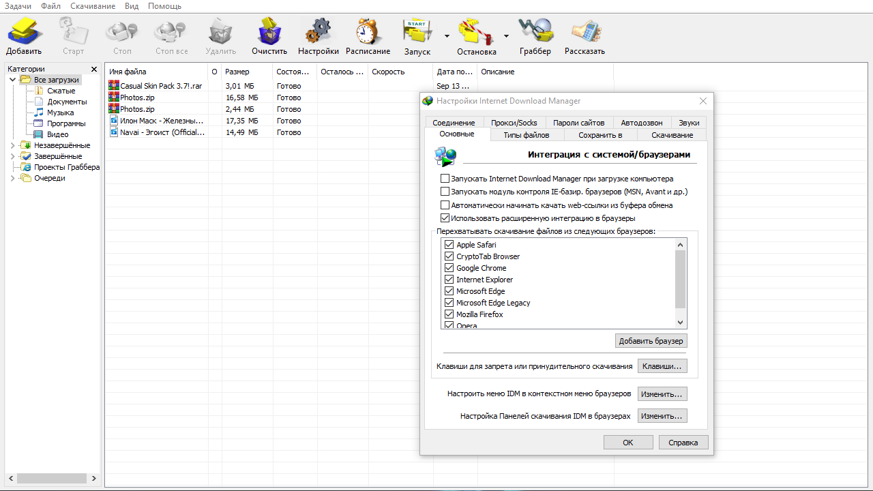Uncheck Apple Safari in the browser list

click(449, 245)
